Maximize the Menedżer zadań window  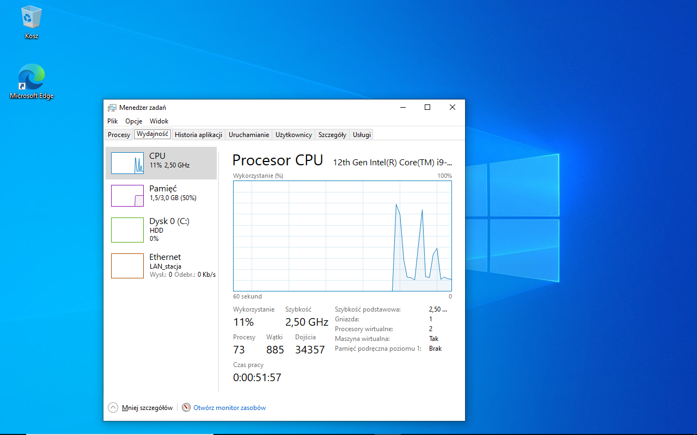point(427,108)
